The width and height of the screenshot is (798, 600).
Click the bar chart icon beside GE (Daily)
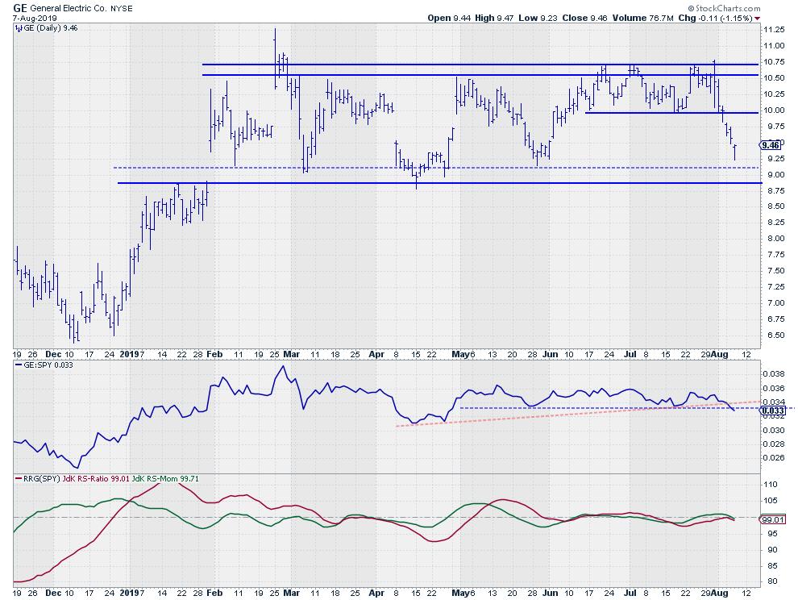click(x=19, y=28)
